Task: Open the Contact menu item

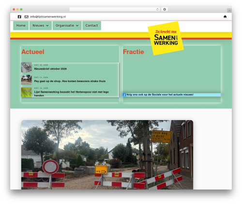Action: point(91,26)
